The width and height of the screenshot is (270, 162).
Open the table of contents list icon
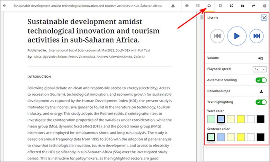point(198,6)
